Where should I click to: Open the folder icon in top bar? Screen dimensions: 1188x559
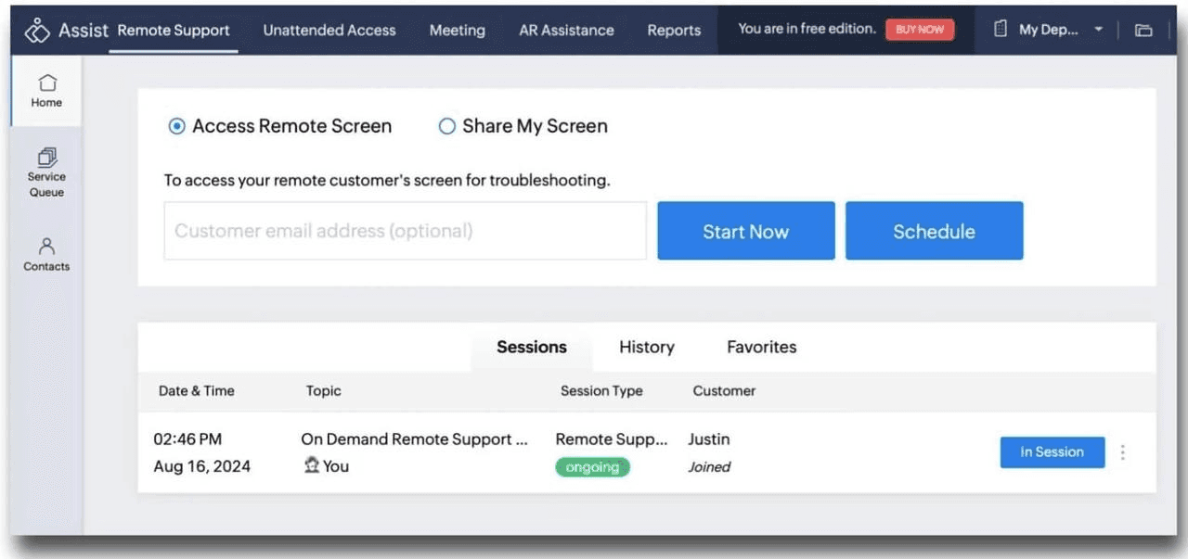click(1143, 30)
